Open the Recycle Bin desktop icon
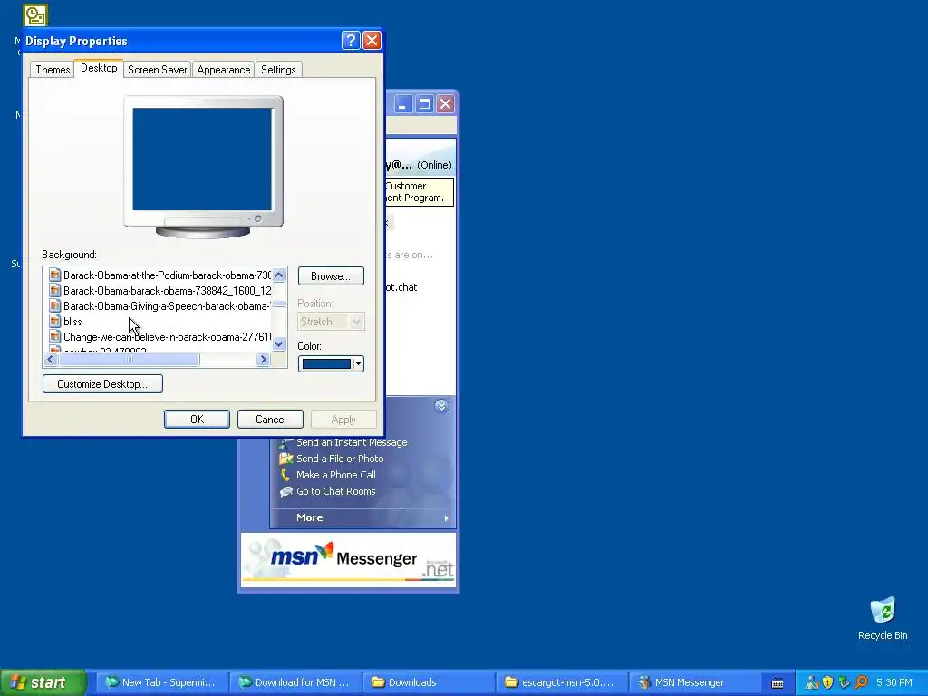The image size is (928, 696). [883, 618]
